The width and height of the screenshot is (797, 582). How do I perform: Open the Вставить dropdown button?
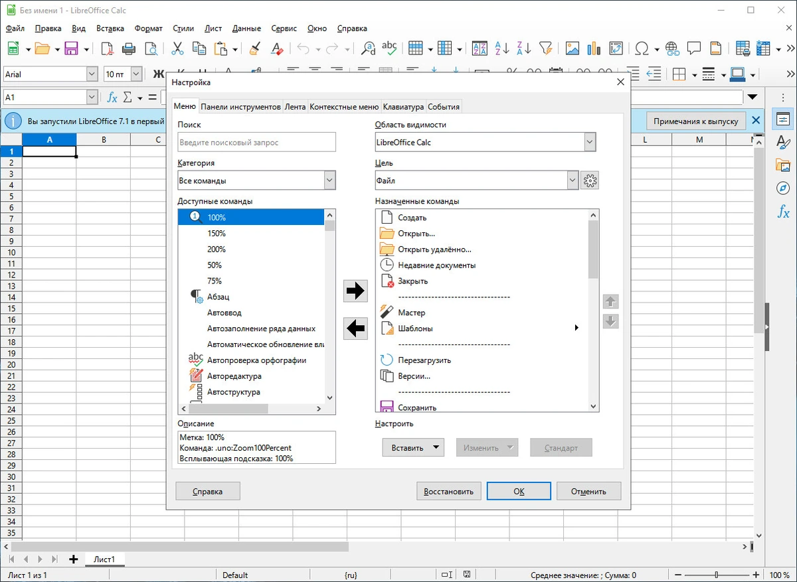(413, 447)
